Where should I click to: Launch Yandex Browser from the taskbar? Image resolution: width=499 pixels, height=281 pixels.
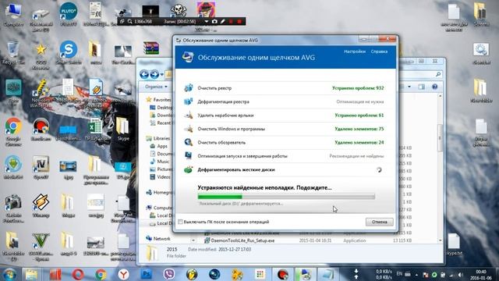coord(124,274)
